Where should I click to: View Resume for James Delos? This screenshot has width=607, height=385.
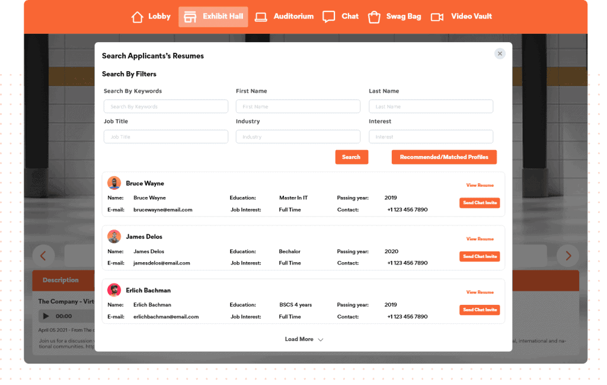click(x=480, y=239)
